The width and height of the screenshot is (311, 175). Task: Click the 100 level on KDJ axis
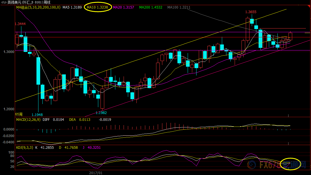pos(11,152)
